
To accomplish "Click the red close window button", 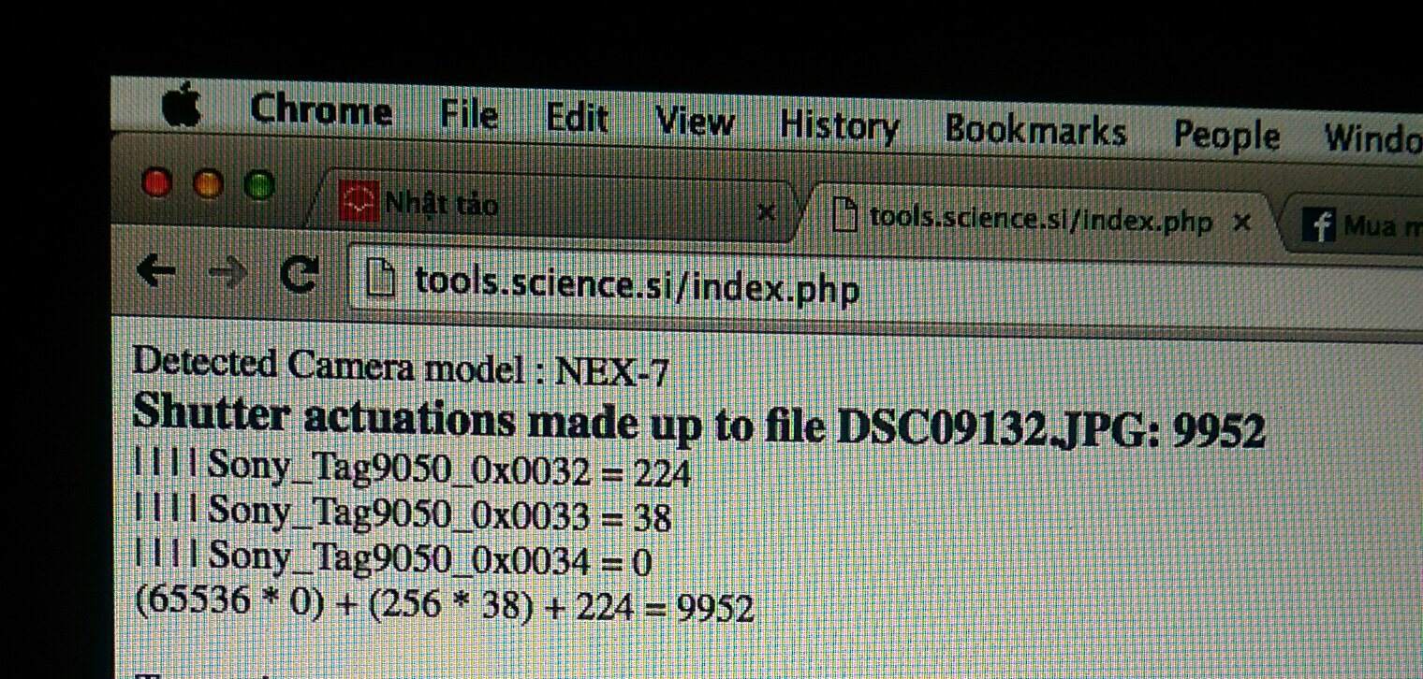I will coord(157,182).
